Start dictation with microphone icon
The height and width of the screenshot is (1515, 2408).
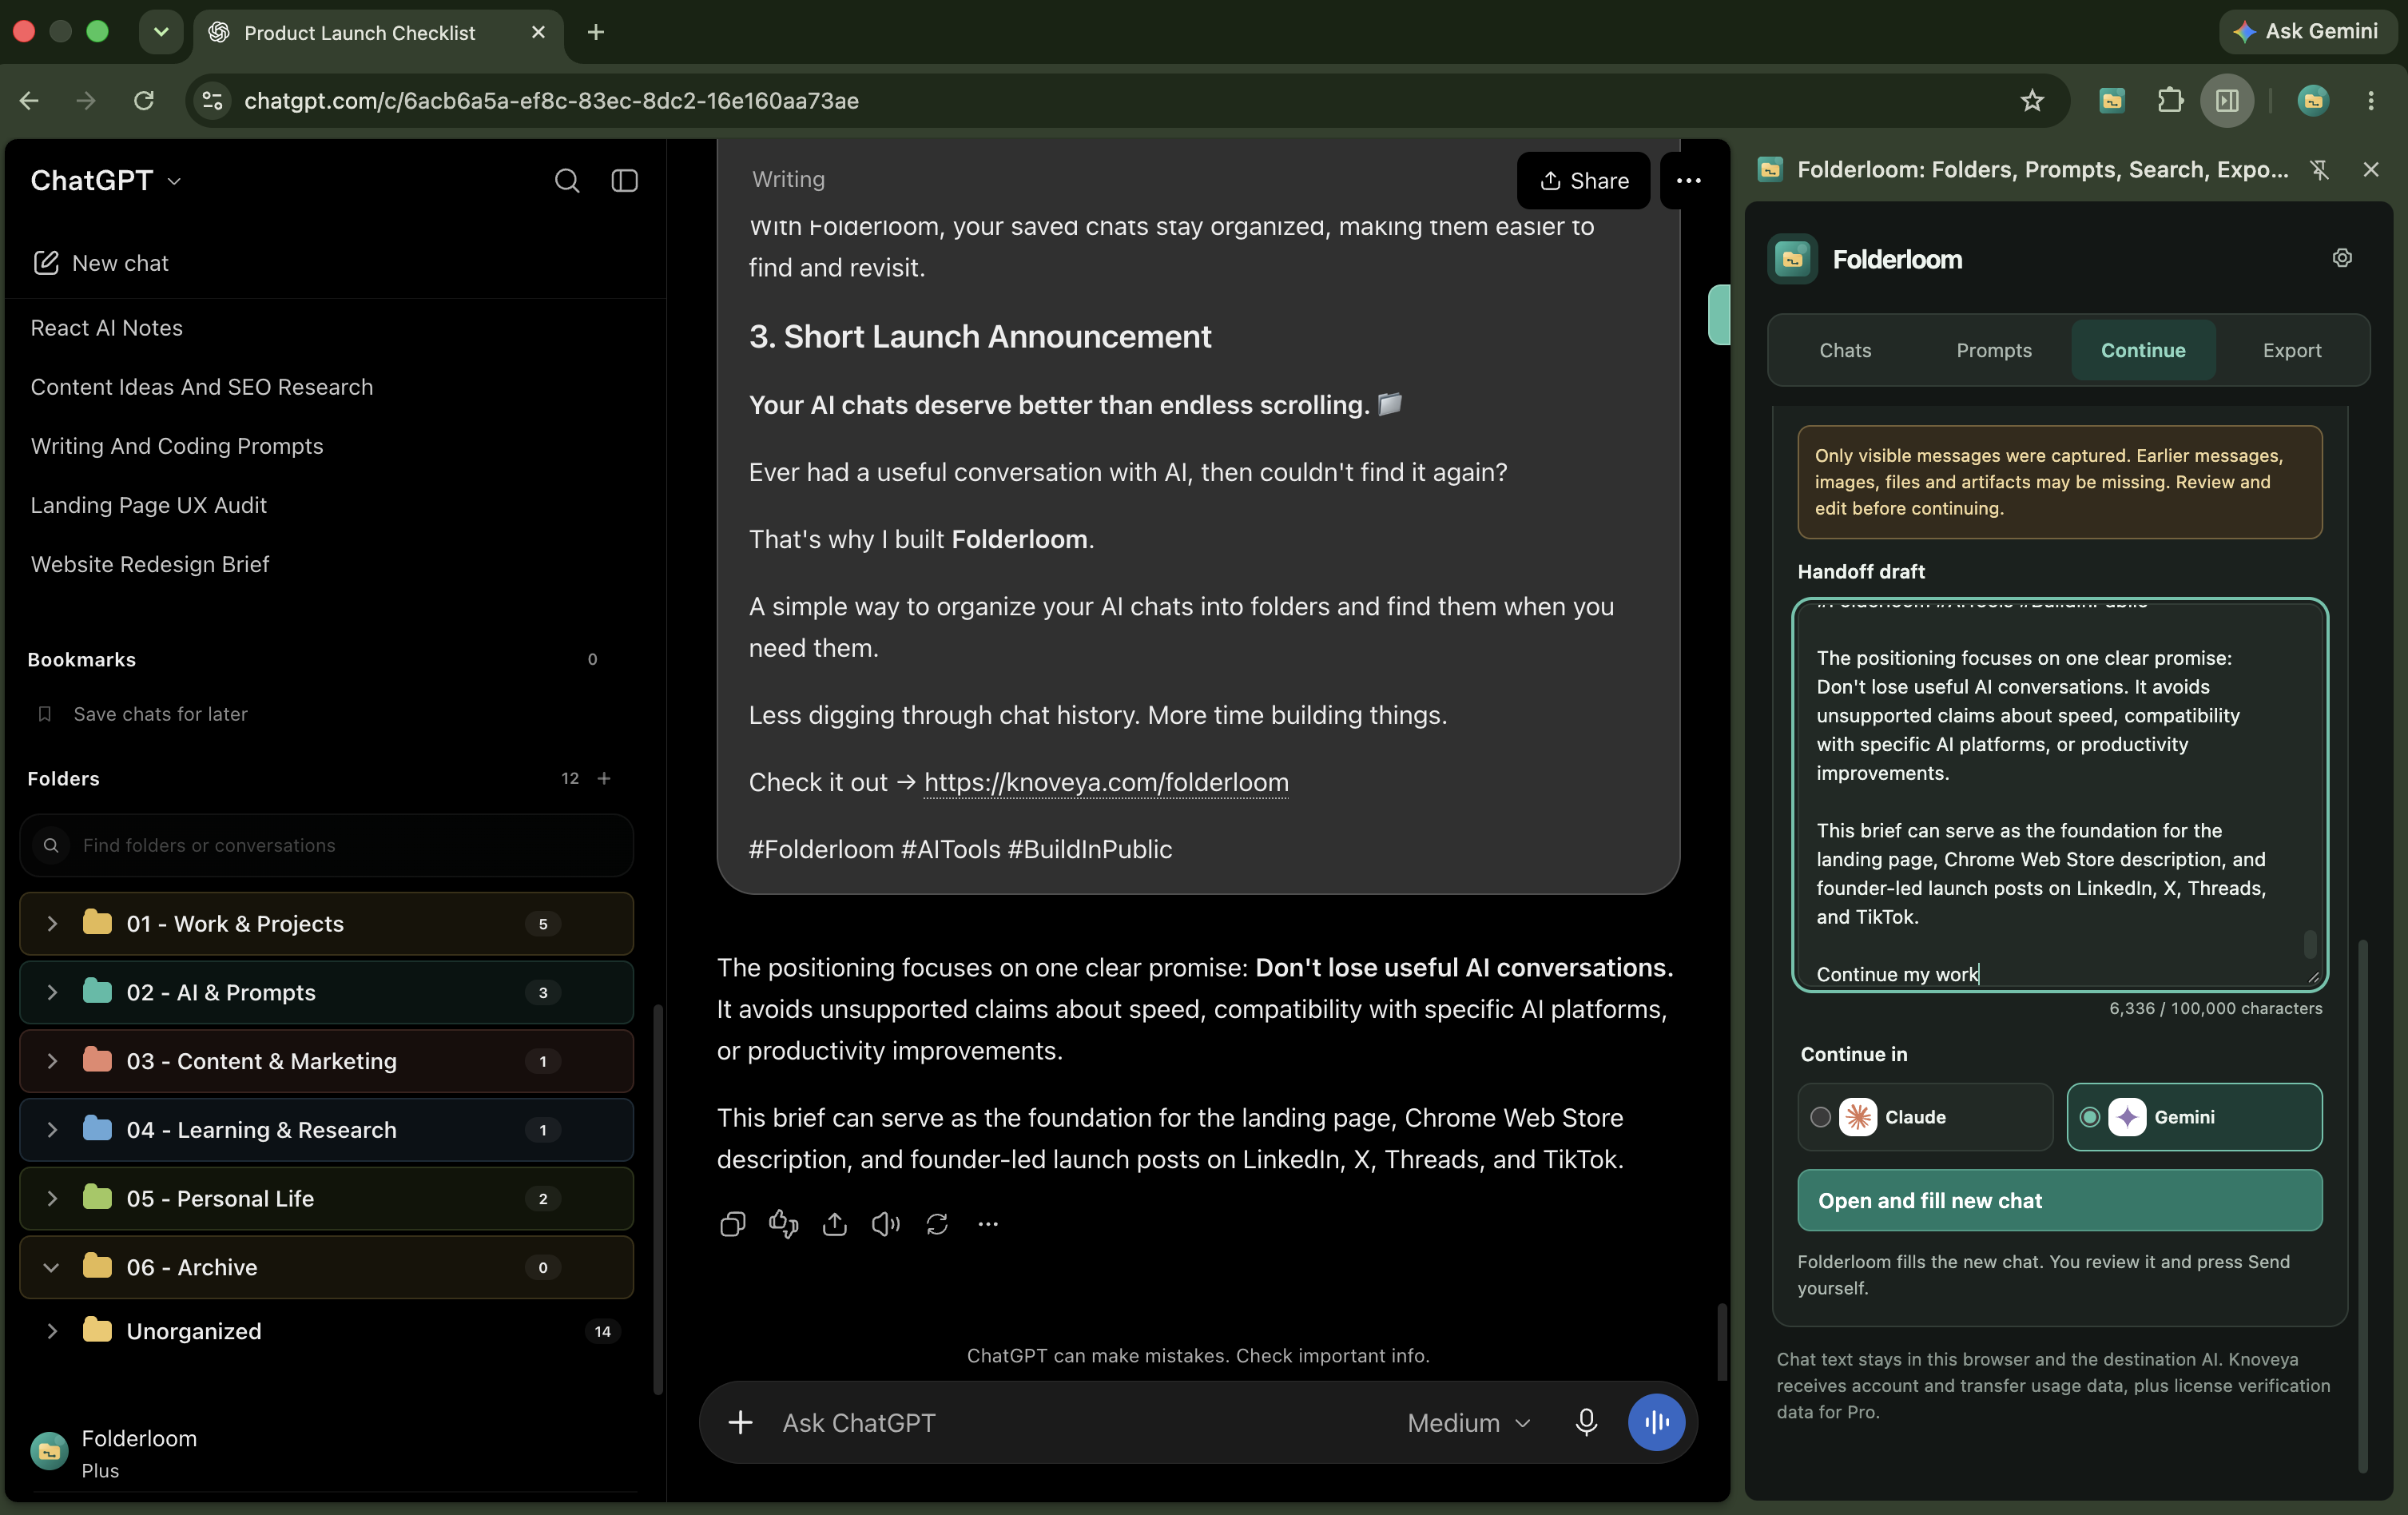[x=1586, y=1422]
